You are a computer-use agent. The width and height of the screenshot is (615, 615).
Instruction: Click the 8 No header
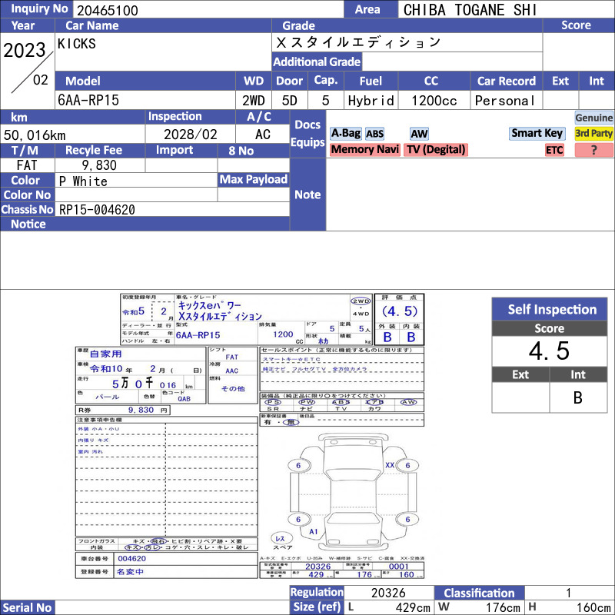[241, 151]
